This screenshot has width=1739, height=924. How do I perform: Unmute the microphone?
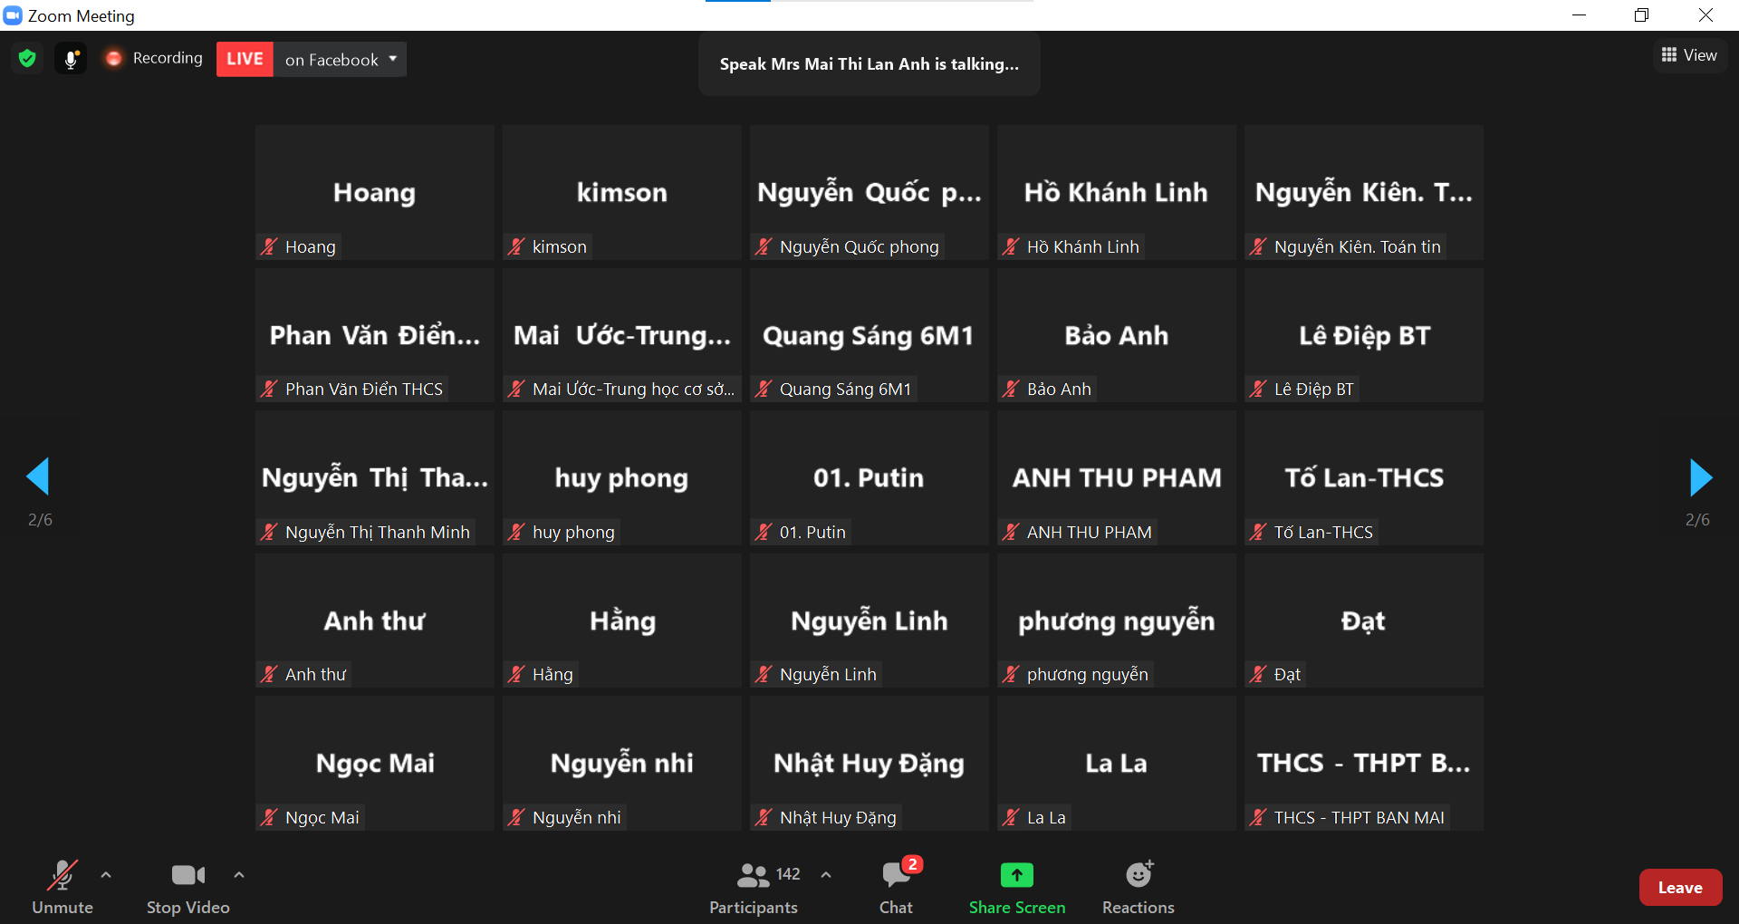coord(62,887)
